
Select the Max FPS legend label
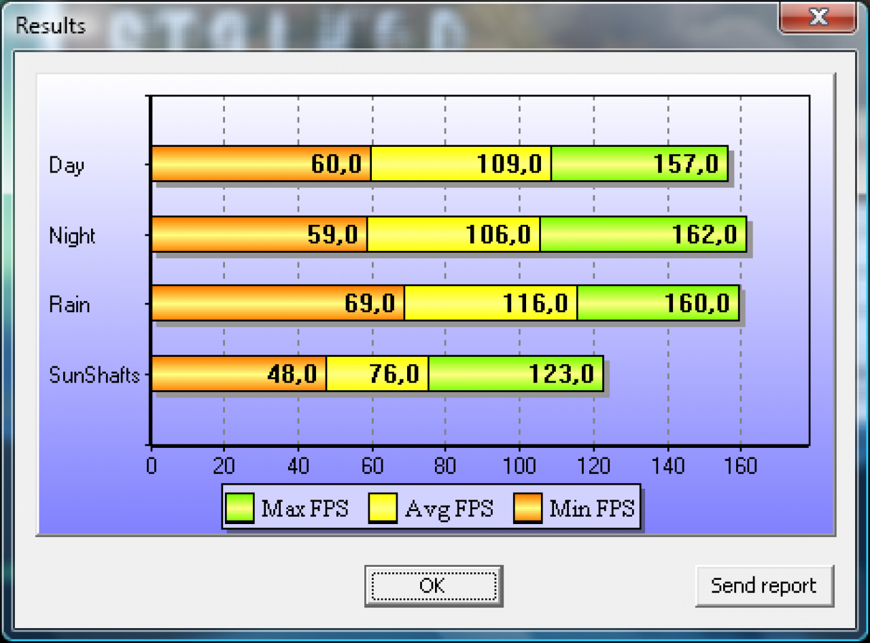click(x=305, y=508)
